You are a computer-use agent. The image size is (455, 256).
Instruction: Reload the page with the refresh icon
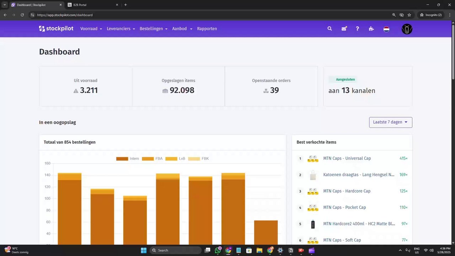(22, 15)
